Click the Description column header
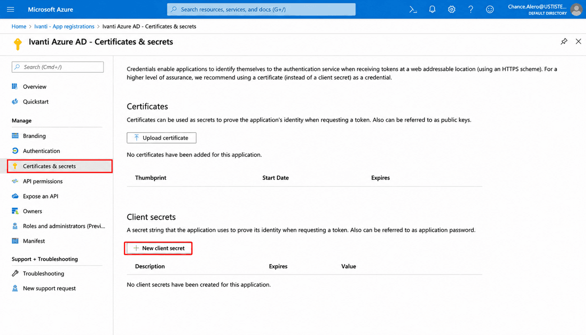This screenshot has width=586, height=335. (150, 266)
